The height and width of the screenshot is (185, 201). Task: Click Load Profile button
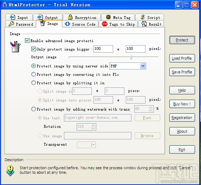182,58
